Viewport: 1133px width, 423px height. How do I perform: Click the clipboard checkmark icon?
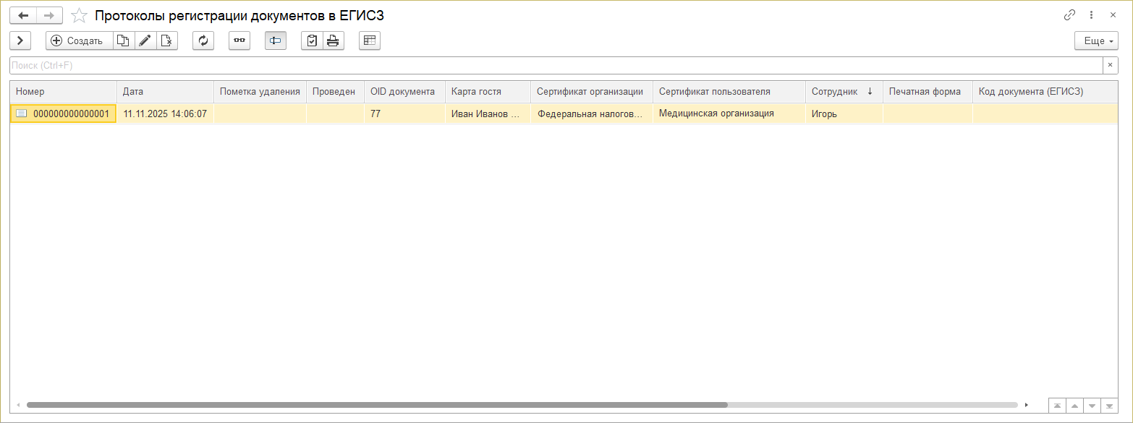[312, 40]
